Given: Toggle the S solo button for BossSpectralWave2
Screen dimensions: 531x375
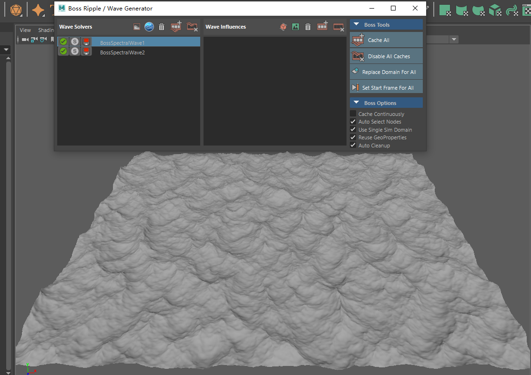Looking at the screenshot, I should pos(75,51).
